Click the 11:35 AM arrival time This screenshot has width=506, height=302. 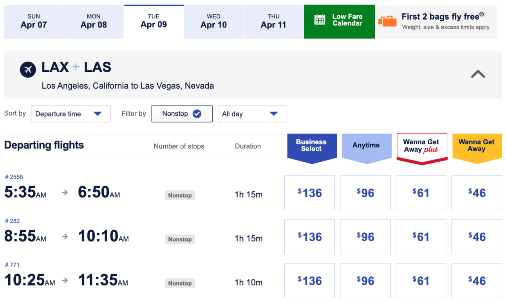pyautogui.click(x=103, y=280)
